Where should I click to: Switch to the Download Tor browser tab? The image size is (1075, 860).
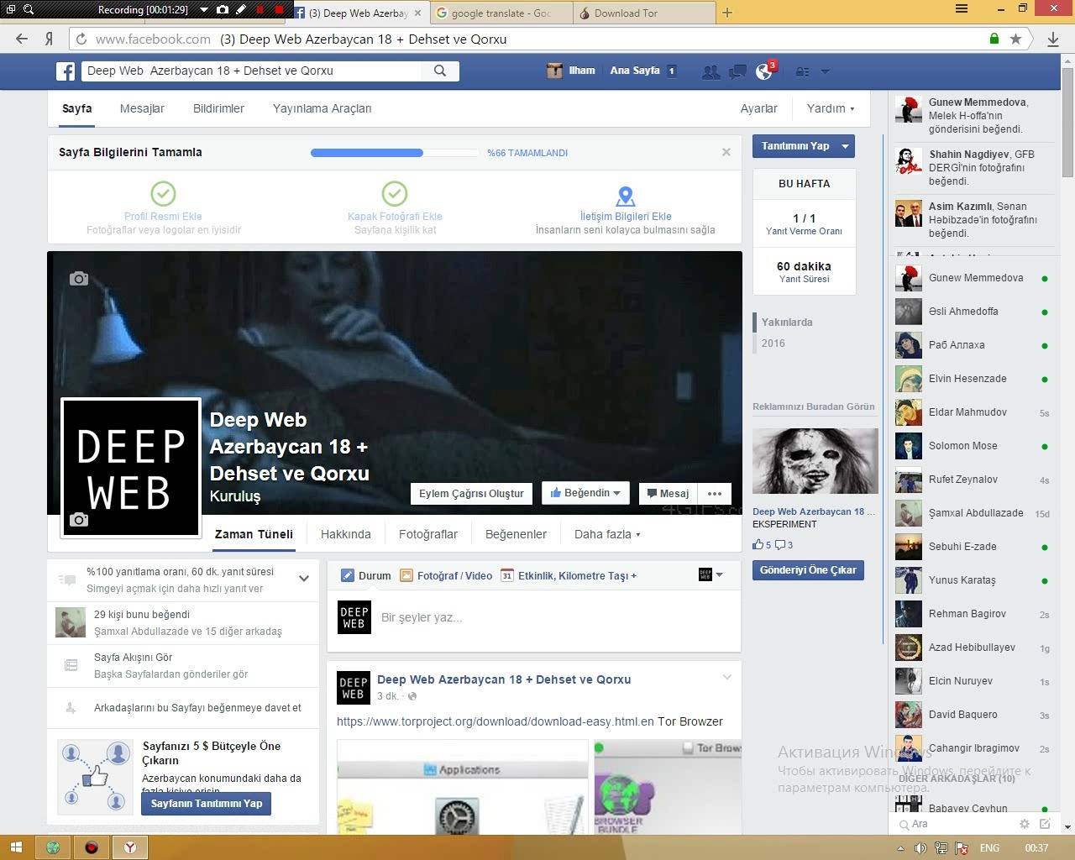click(x=643, y=13)
